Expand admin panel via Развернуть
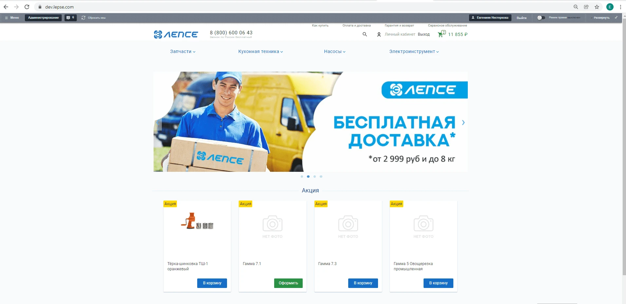626x304 pixels. pyautogui.click(x=601, y=18)
